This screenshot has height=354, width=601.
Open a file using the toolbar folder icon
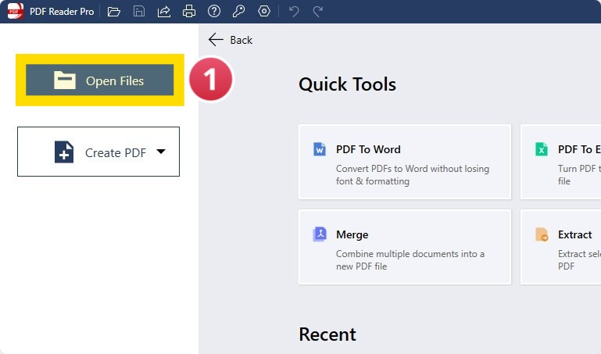click(114, 12)
